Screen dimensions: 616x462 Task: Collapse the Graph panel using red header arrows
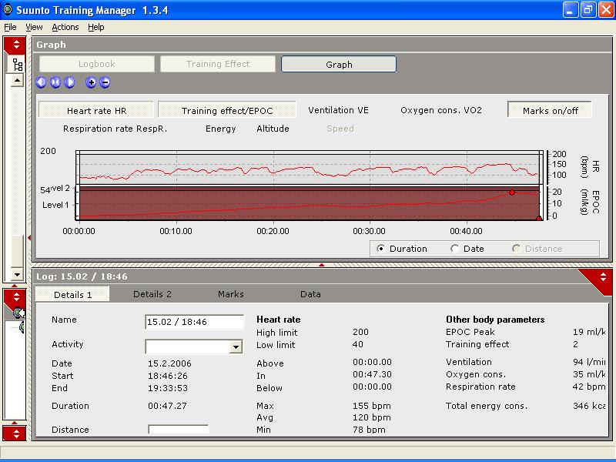[16, 45]
